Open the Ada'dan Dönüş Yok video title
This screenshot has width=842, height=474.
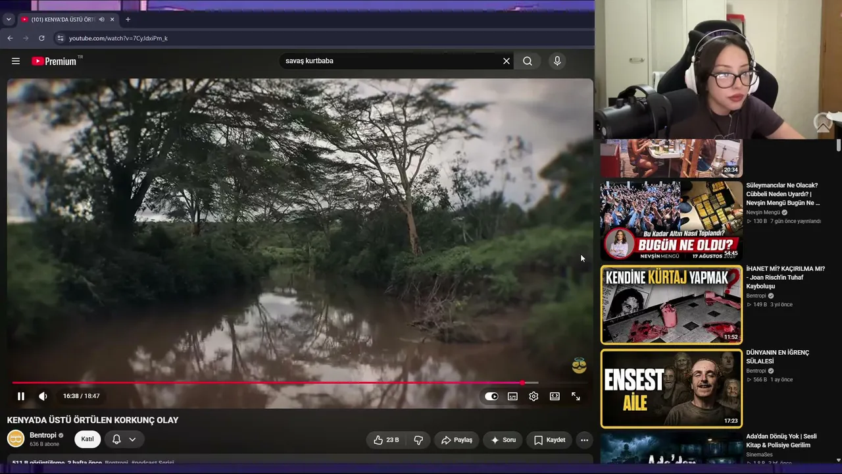coord(781,441)
